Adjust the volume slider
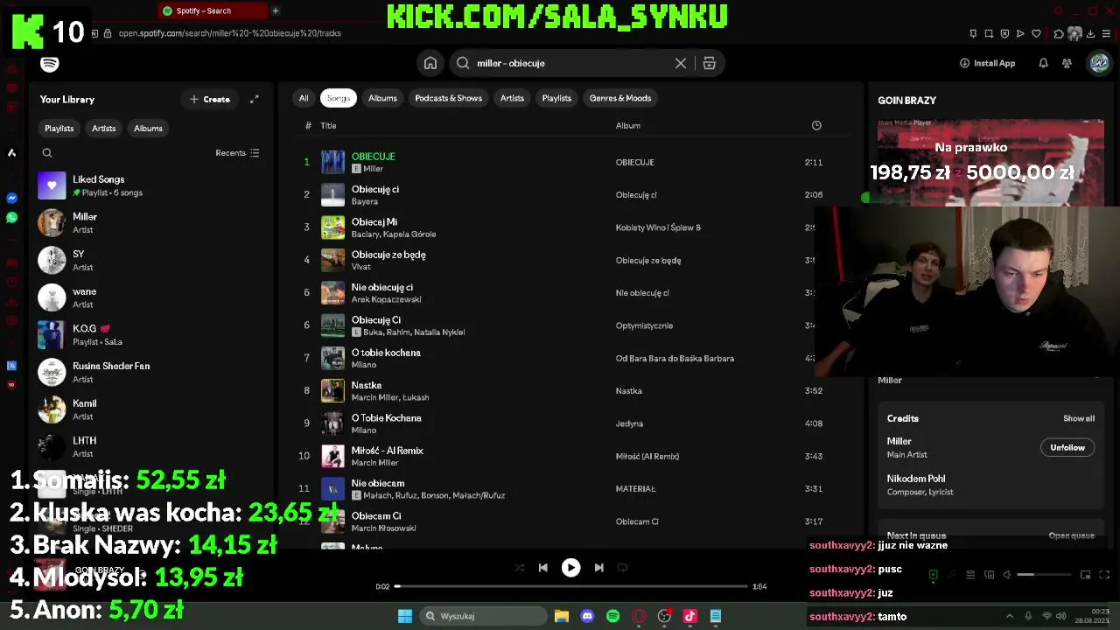 tap(1043, 575)
